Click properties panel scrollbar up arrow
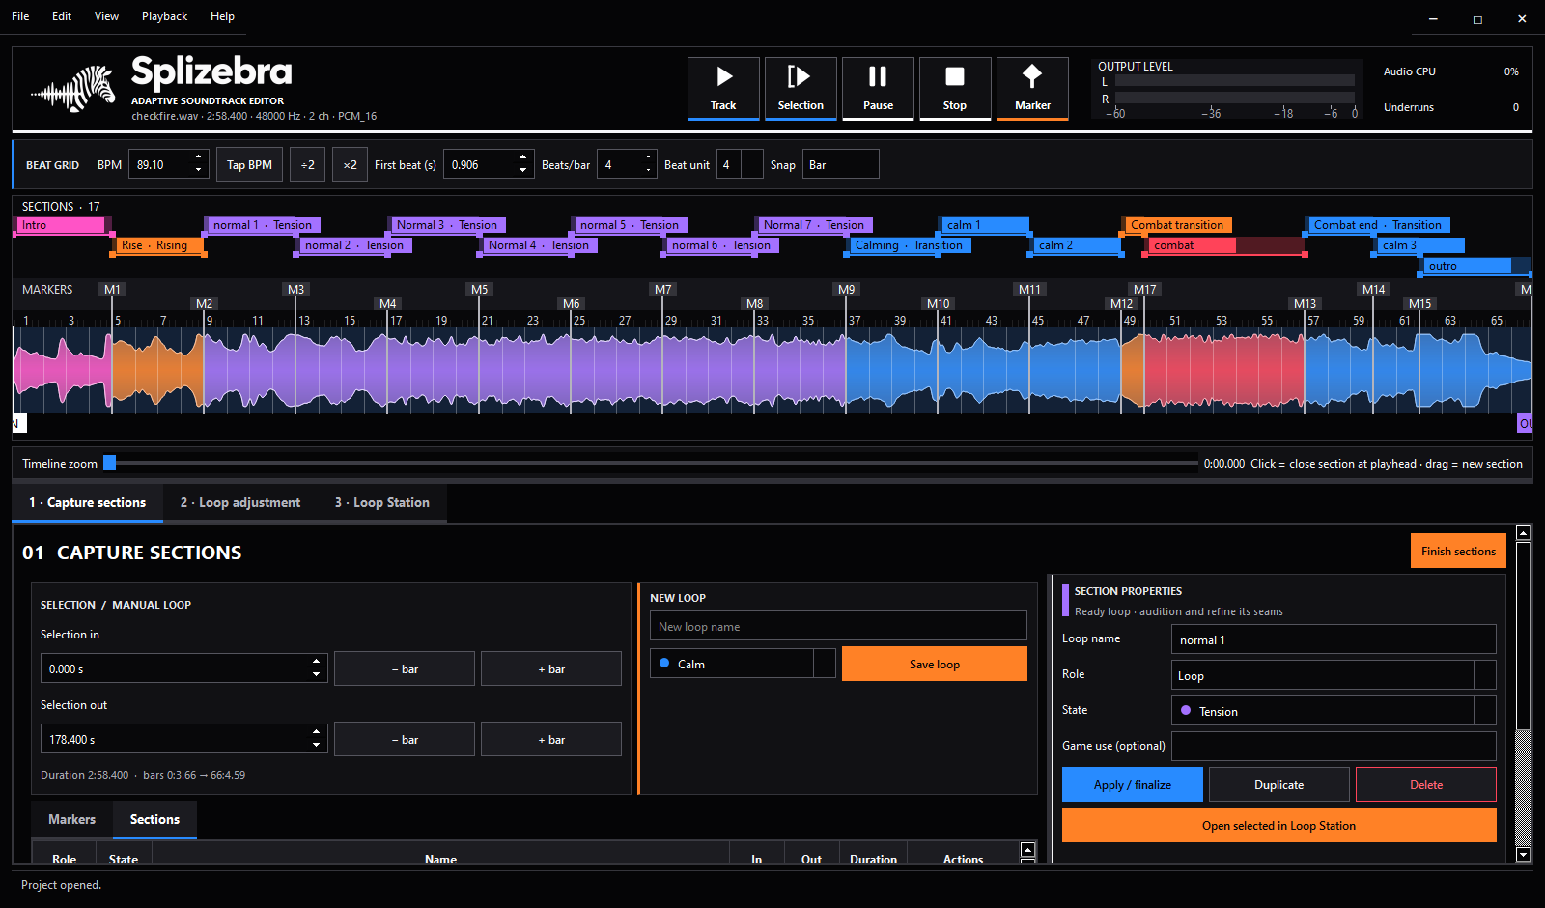Screen dimensions: 1545x908 tap(1523, 533)
